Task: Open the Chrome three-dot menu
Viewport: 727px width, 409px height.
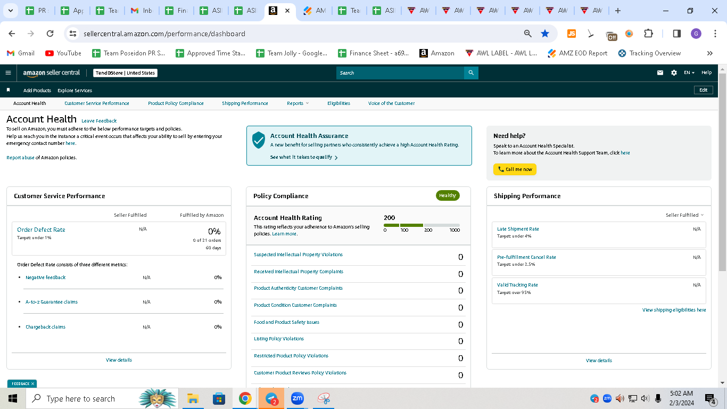Action: click(715, 34)
